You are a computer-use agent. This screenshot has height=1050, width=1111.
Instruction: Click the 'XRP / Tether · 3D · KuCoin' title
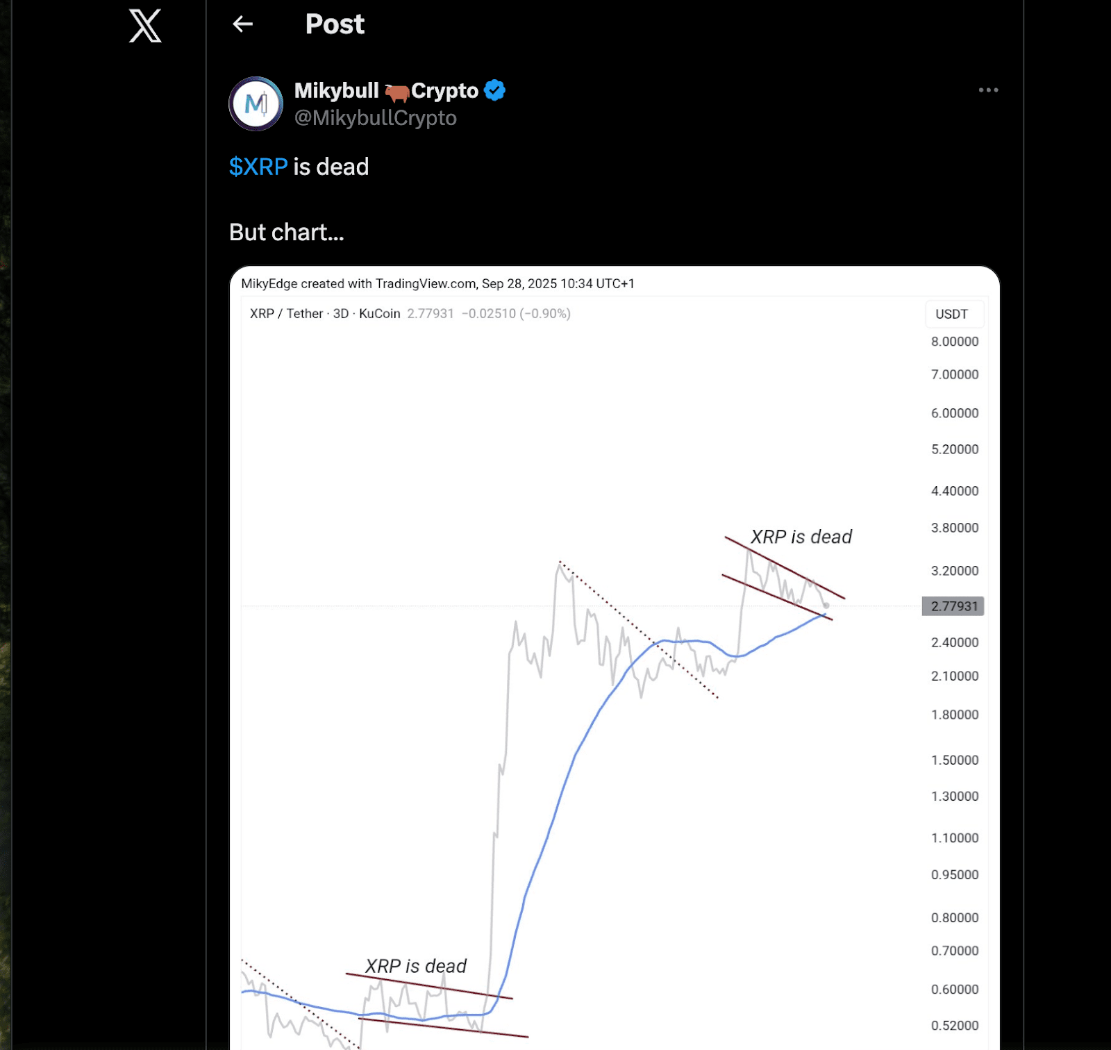point(325,314)
